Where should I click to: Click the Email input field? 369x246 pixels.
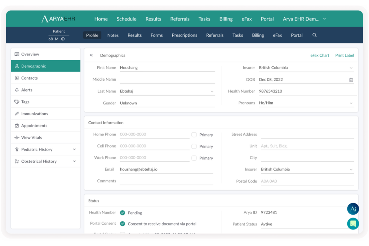166,169
